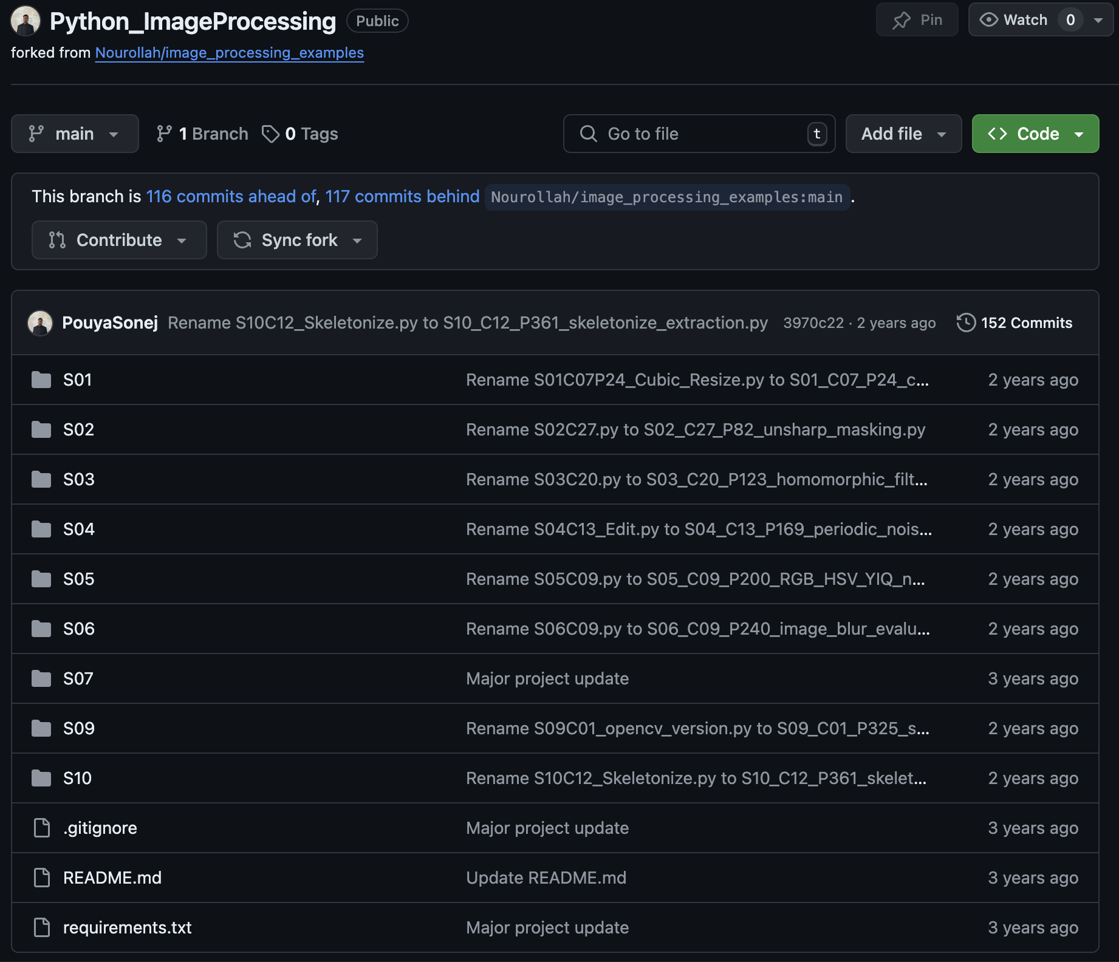
Task: Open the Sync fork dropdown
Action: coord(297,240)
